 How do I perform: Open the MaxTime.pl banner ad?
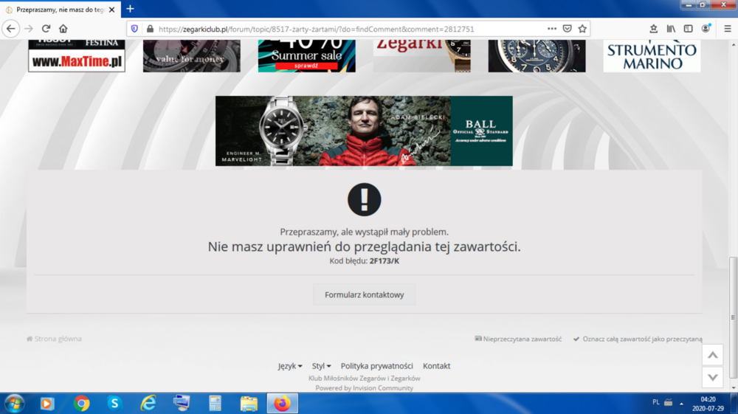[77, 55]
